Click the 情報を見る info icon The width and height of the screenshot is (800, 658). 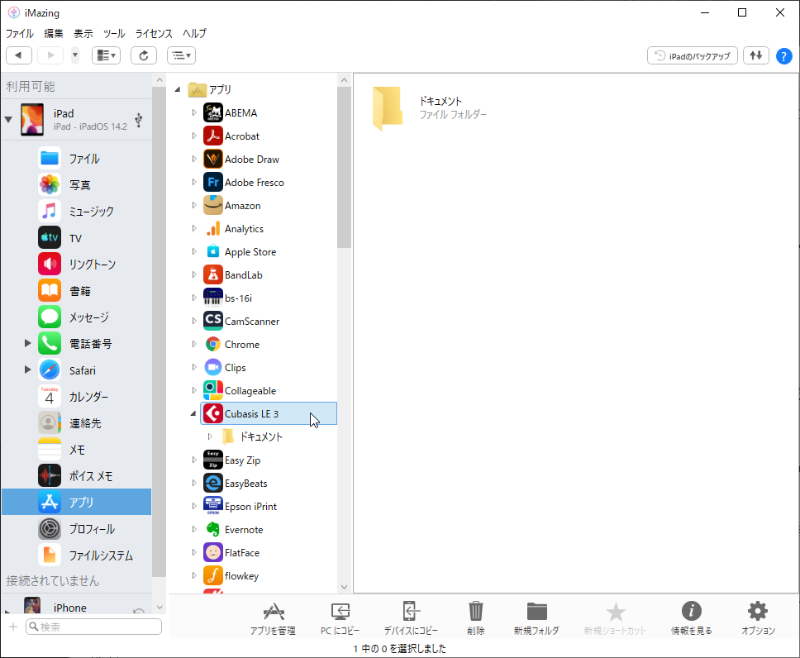[x=692, y=611]
